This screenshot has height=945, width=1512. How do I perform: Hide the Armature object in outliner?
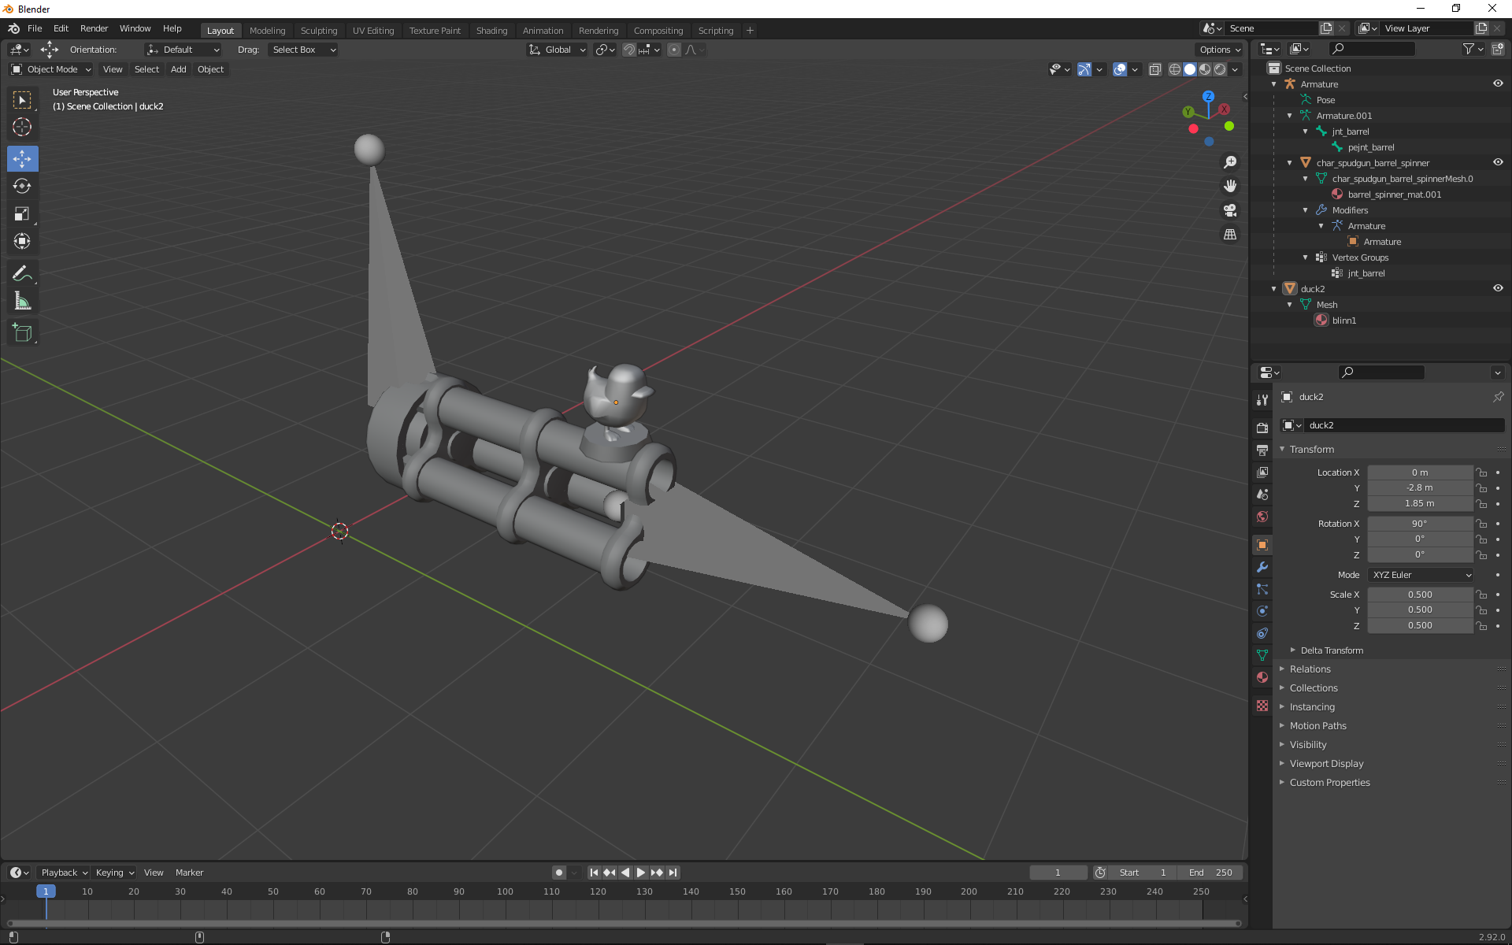(1498, 83)
